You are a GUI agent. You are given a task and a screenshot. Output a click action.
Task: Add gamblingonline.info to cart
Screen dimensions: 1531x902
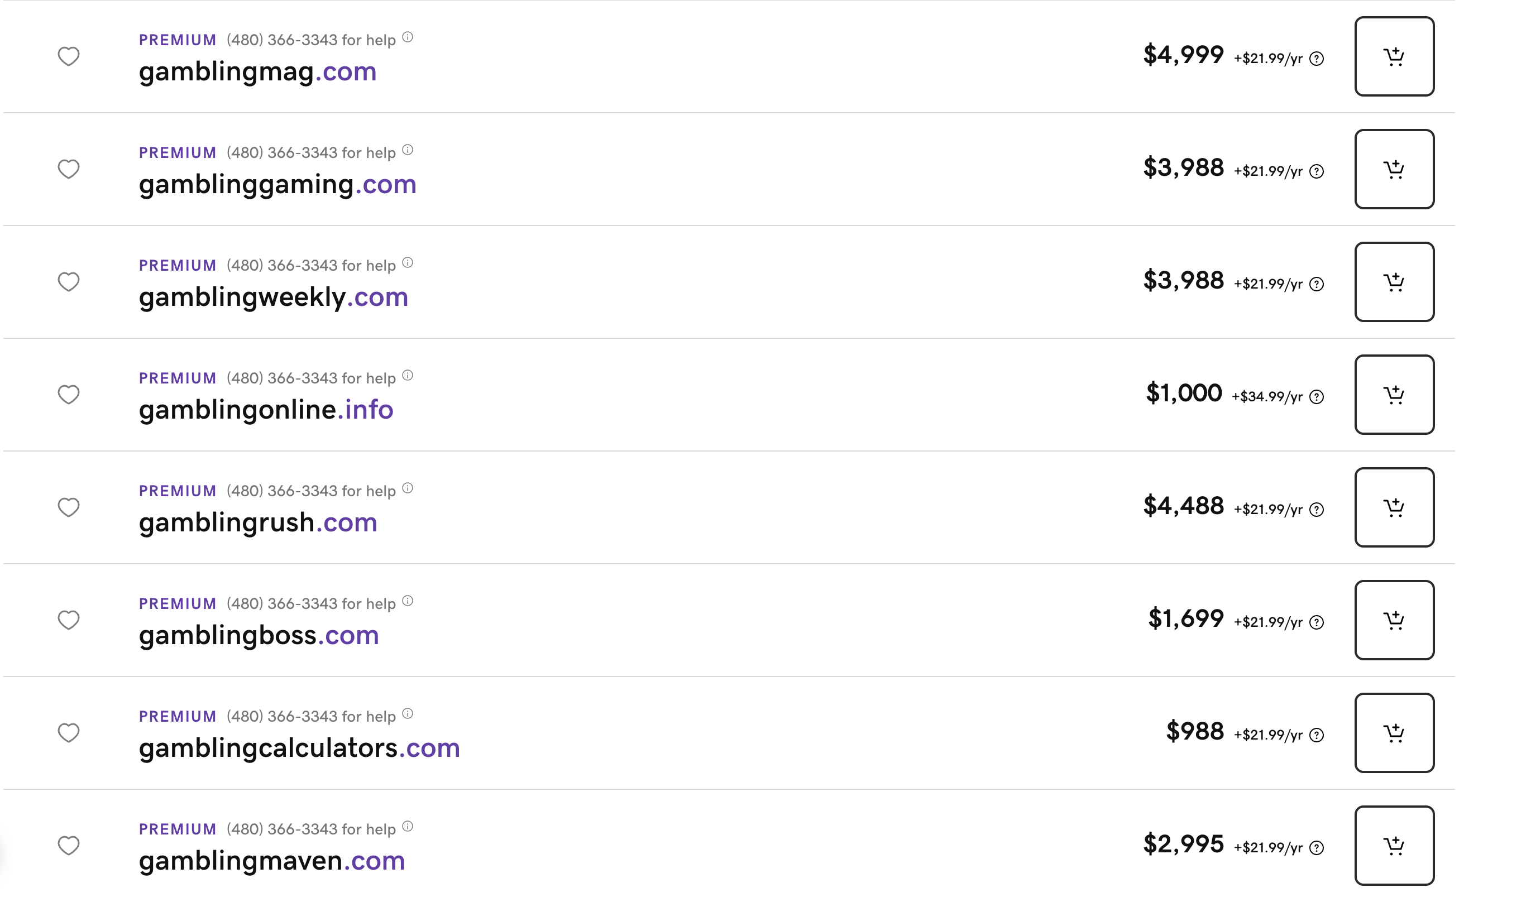[x=1394, y=395]
